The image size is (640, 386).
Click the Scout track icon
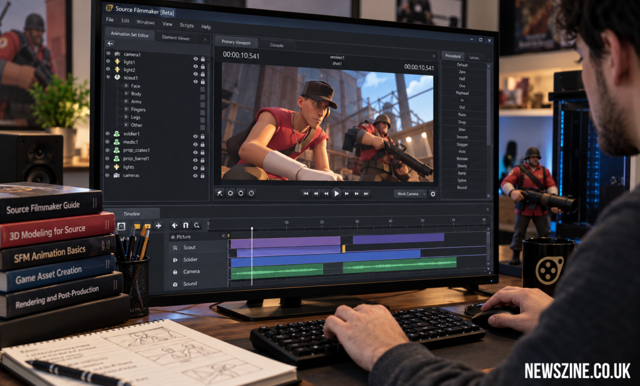(x=175, y=248)
